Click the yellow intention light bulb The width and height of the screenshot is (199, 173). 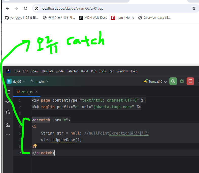35,146
